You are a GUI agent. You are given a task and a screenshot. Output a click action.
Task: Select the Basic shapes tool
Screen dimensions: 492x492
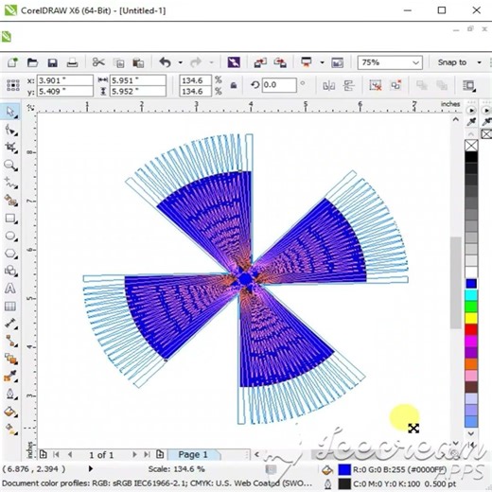(10, 271)
